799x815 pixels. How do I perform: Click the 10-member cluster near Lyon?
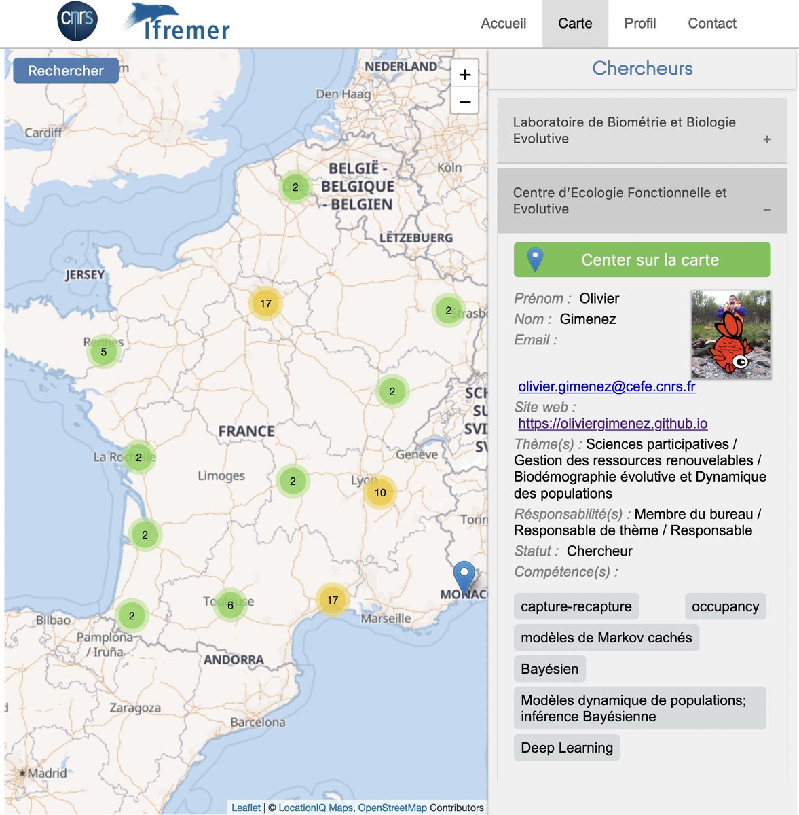tap(381, 494)
